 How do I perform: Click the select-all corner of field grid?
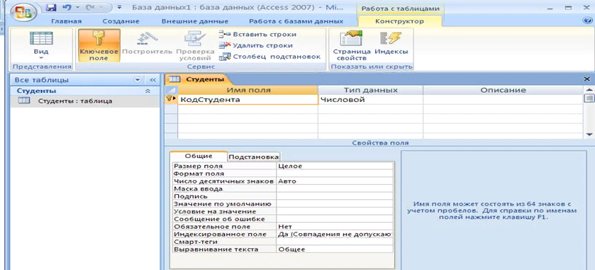click(172, 90)
